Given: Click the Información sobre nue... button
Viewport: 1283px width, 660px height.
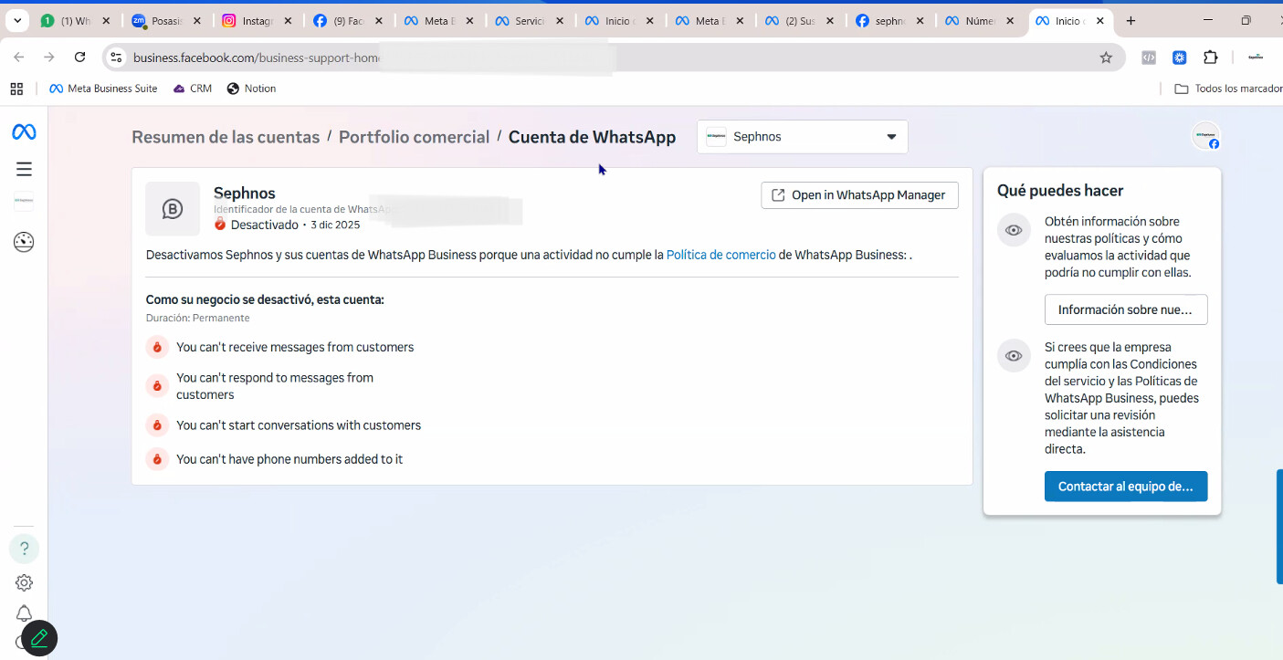Looking at the screenshot, I should point(1125,309).
